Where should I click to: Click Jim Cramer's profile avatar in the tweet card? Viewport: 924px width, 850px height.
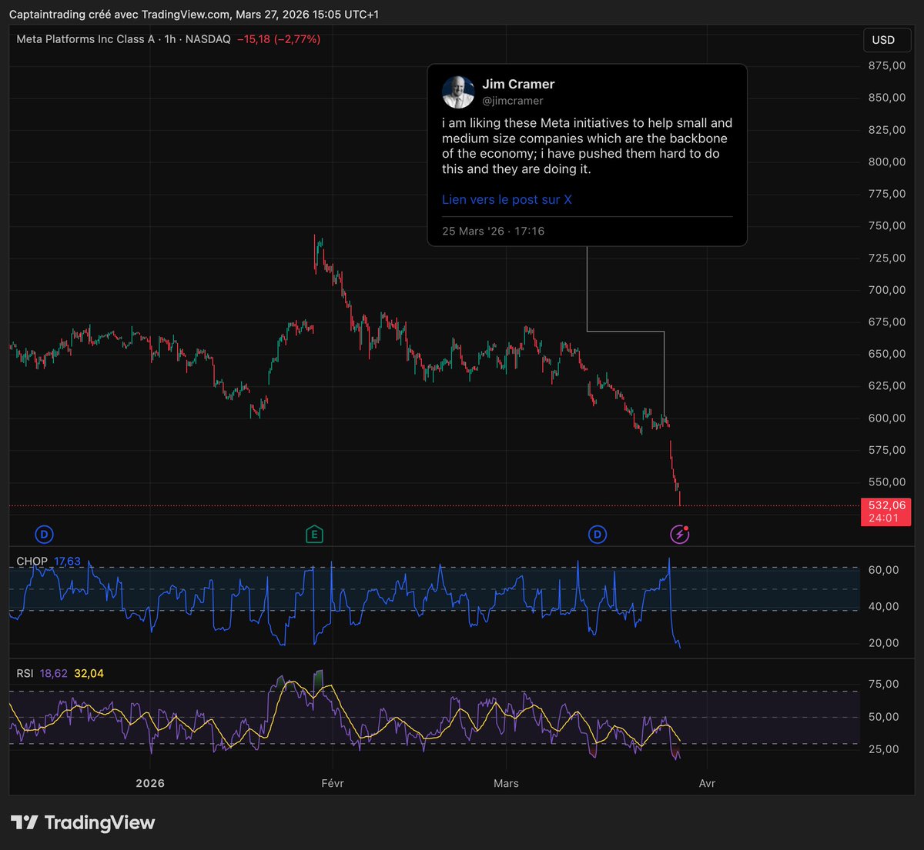(x=459, y=91)
